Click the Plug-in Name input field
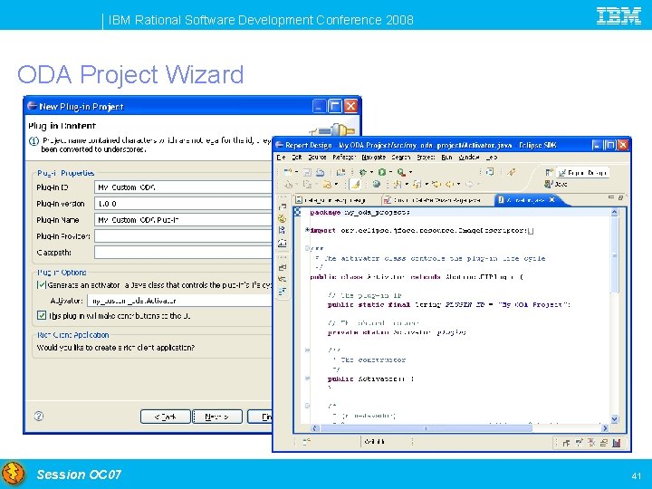Viewport: 652px width, 489px height. click(183, 219)
